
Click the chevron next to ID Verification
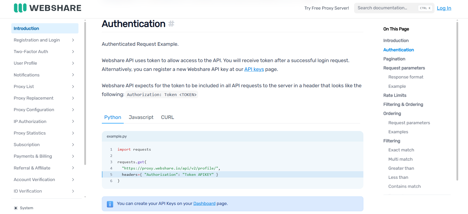(x=73, y=191)
